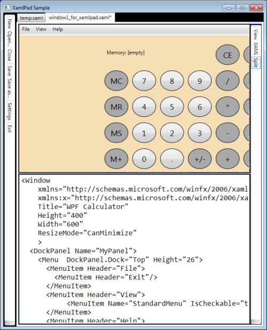Click the plus (+) calculator button
Screen dimensions: 267x330
pos(227,159)
